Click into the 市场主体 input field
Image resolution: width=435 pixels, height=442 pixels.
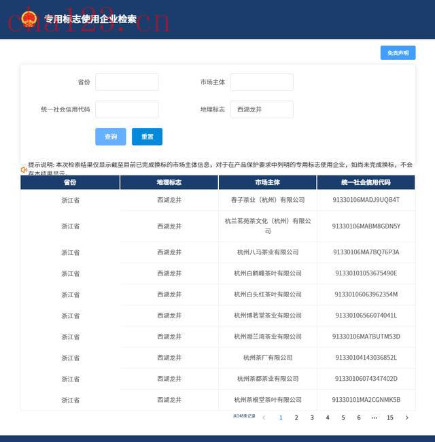262,82
